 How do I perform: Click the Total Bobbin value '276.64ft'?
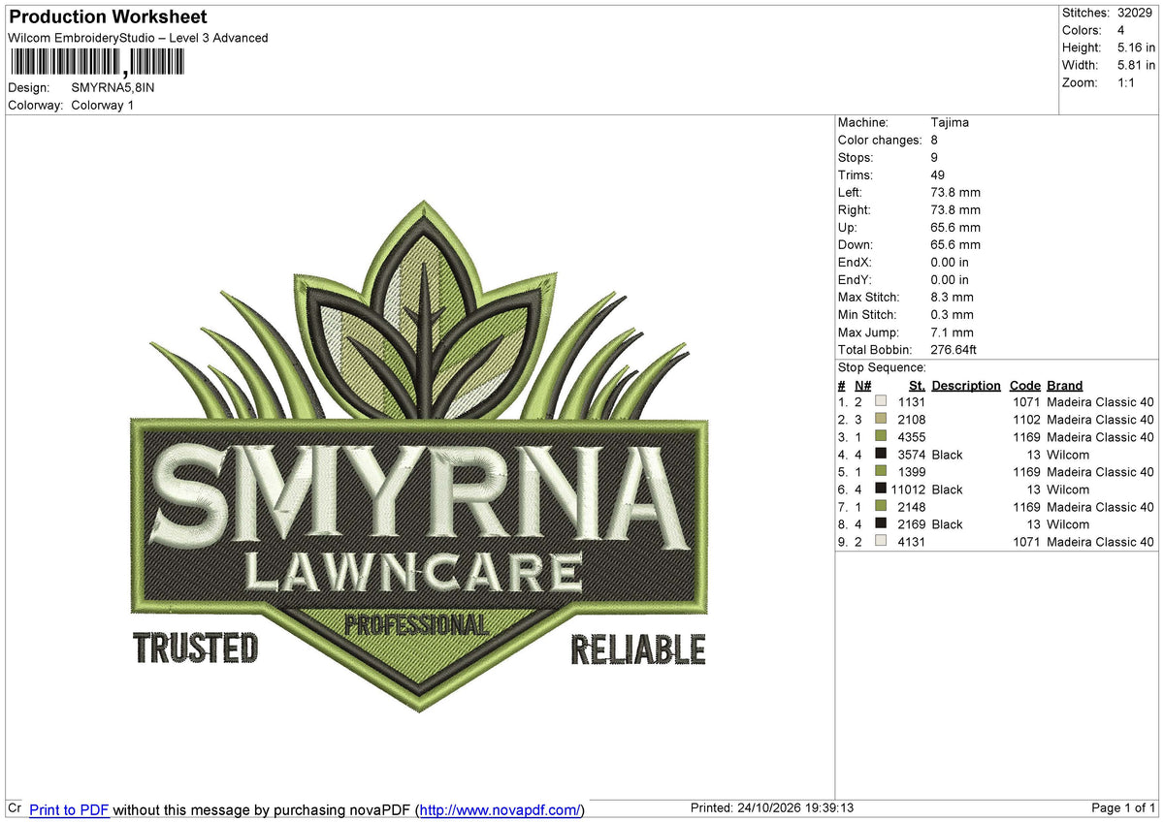954,350
